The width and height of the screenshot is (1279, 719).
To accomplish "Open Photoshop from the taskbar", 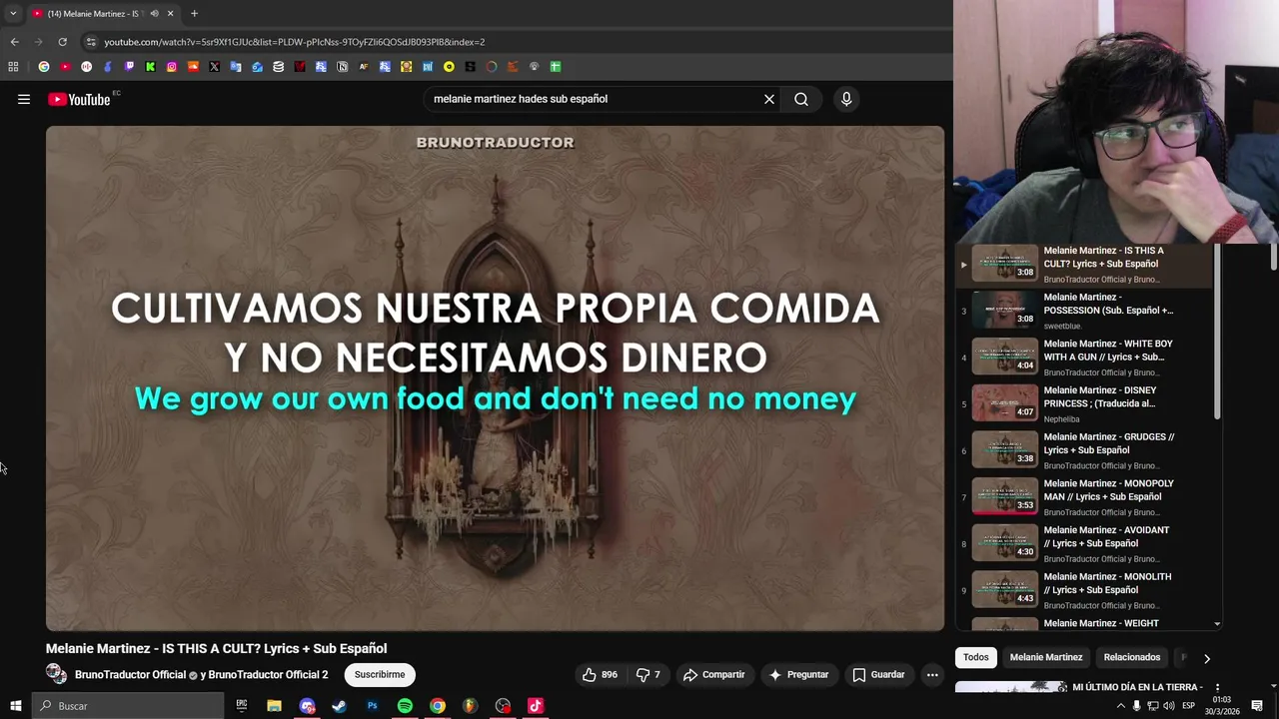I will 372,706.
